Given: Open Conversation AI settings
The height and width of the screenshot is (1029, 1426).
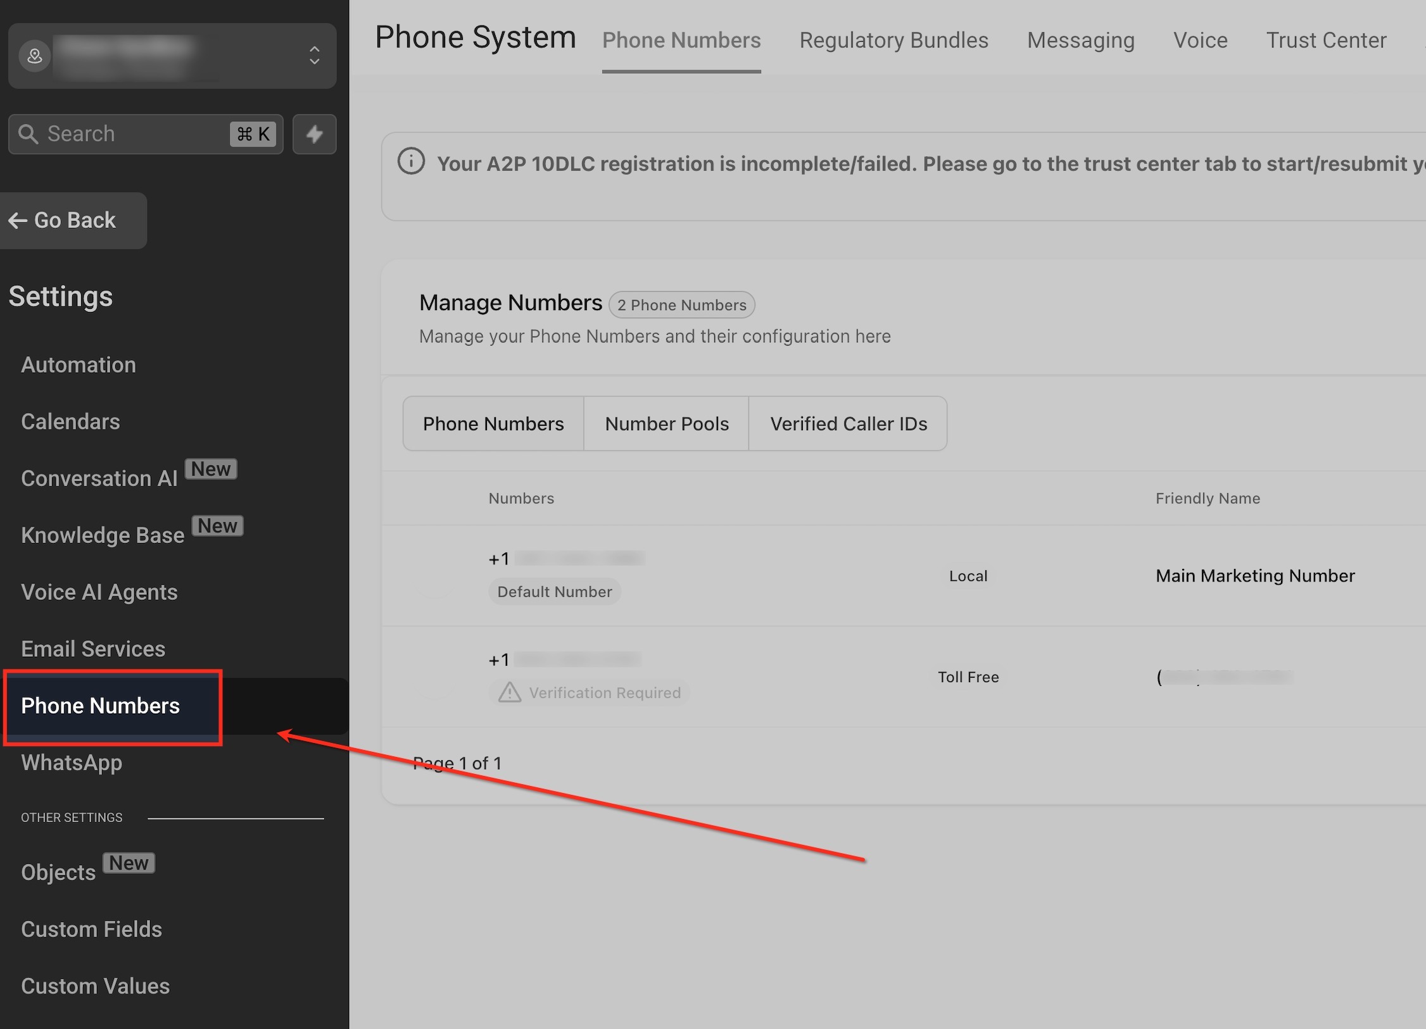Looking at the screenshot, I should click(99, 478).
